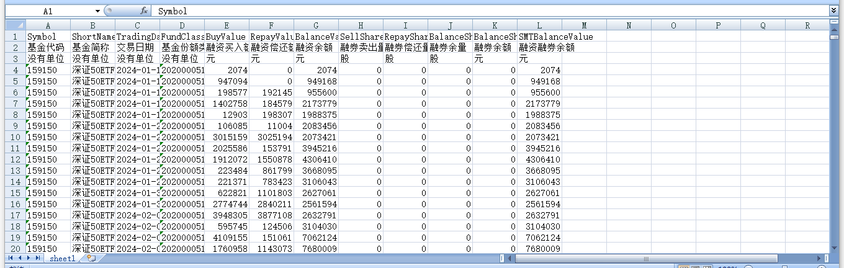Open the Name Box dropdown arrow
Screen dimensions: 844x268
pyautogui.click(x=97, y=11)
